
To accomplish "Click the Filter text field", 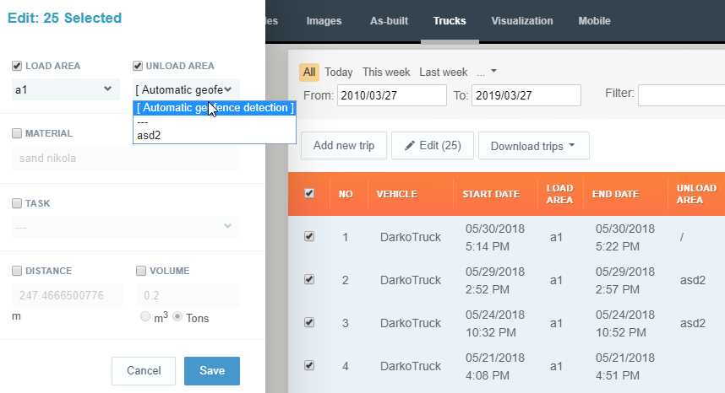I will click(x=681, y=95).
